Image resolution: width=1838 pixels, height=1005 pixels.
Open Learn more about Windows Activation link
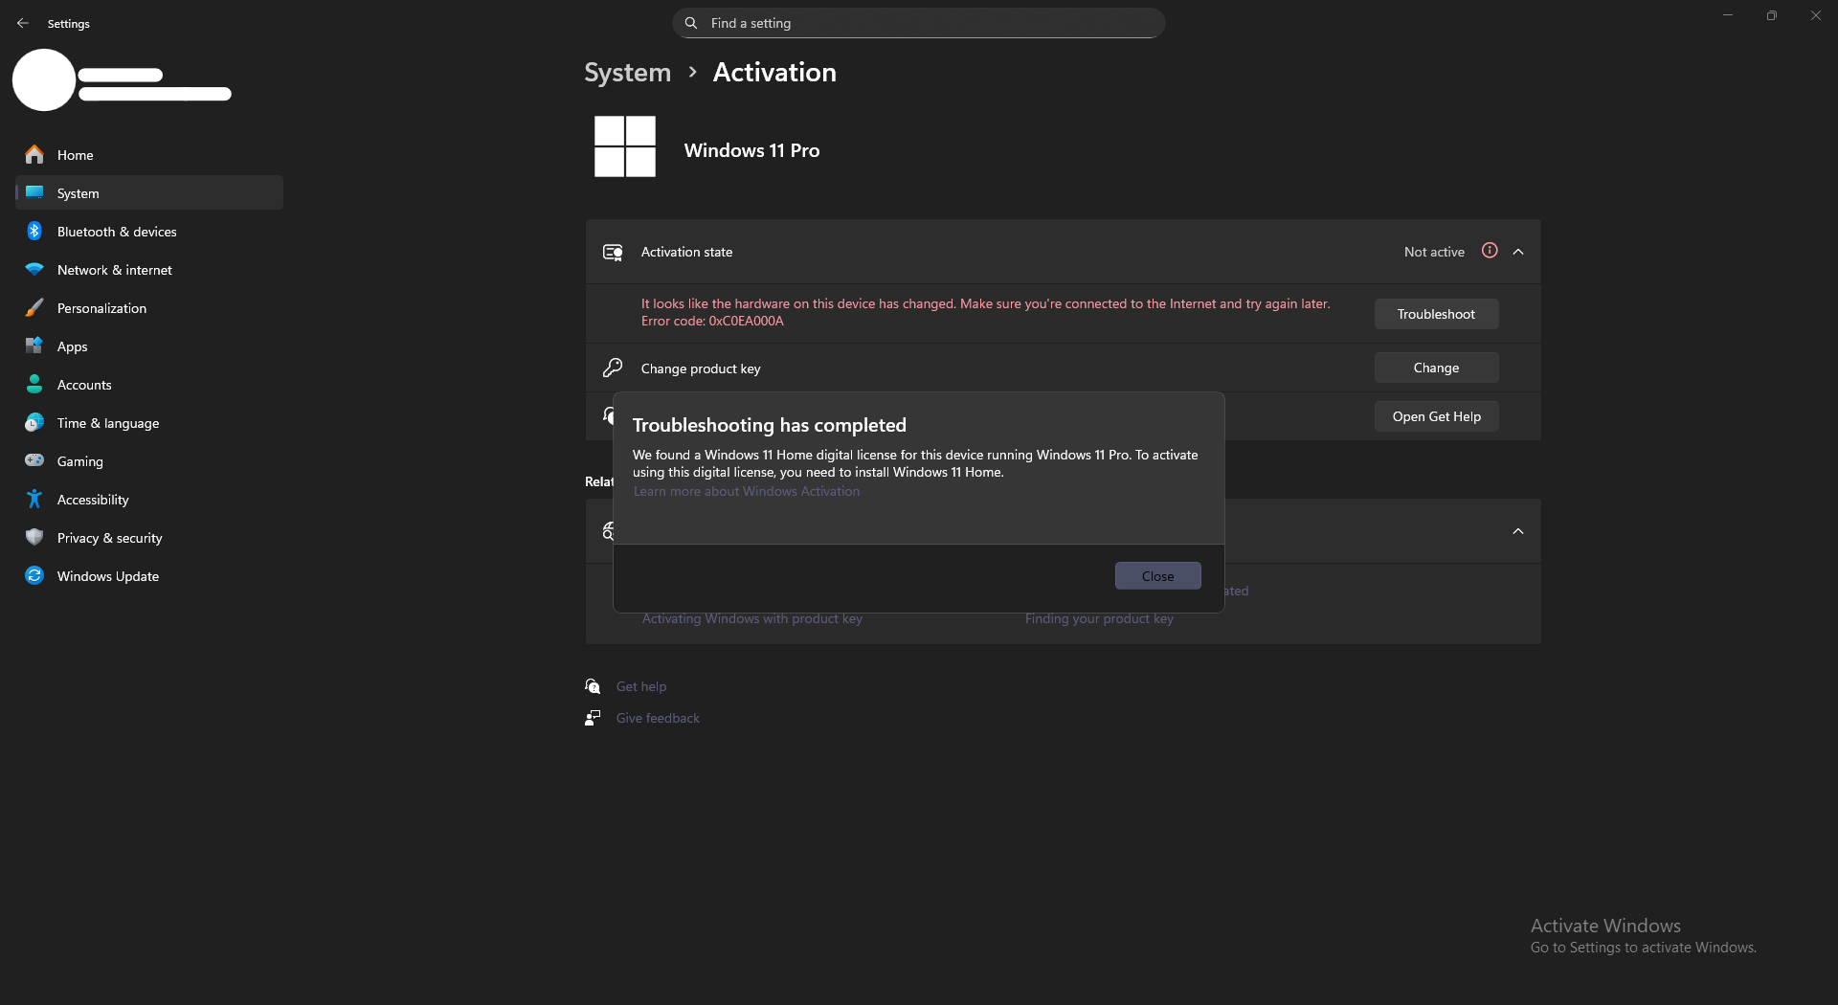[x=747, y=491]
